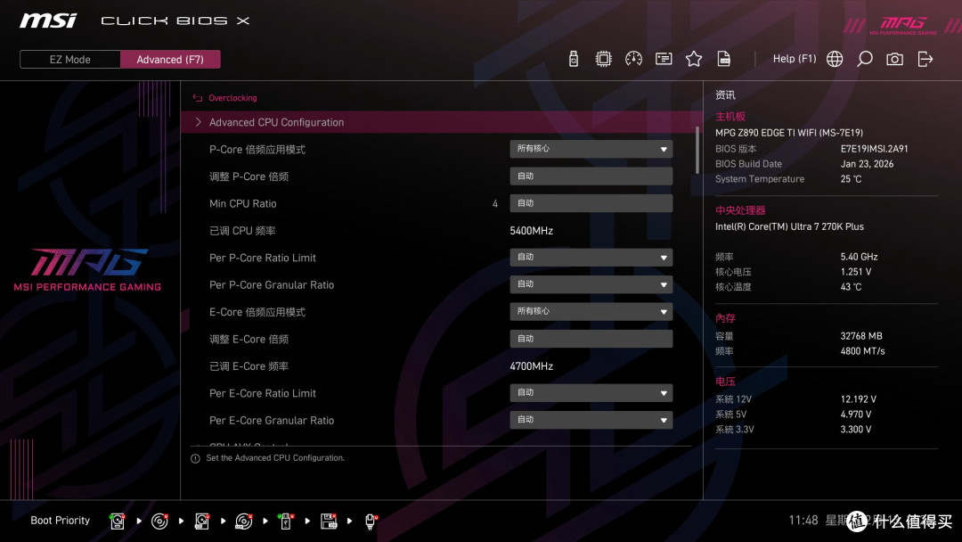962x542 pixels.
Task: Click the System Temperature 25 ℃ reading
Action: coord(851,179)
